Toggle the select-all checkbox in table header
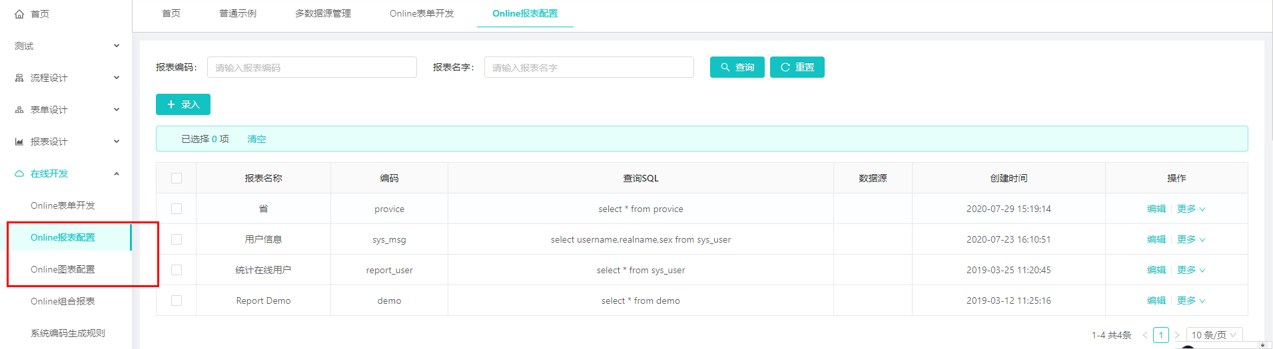 (x=177, y=178)
